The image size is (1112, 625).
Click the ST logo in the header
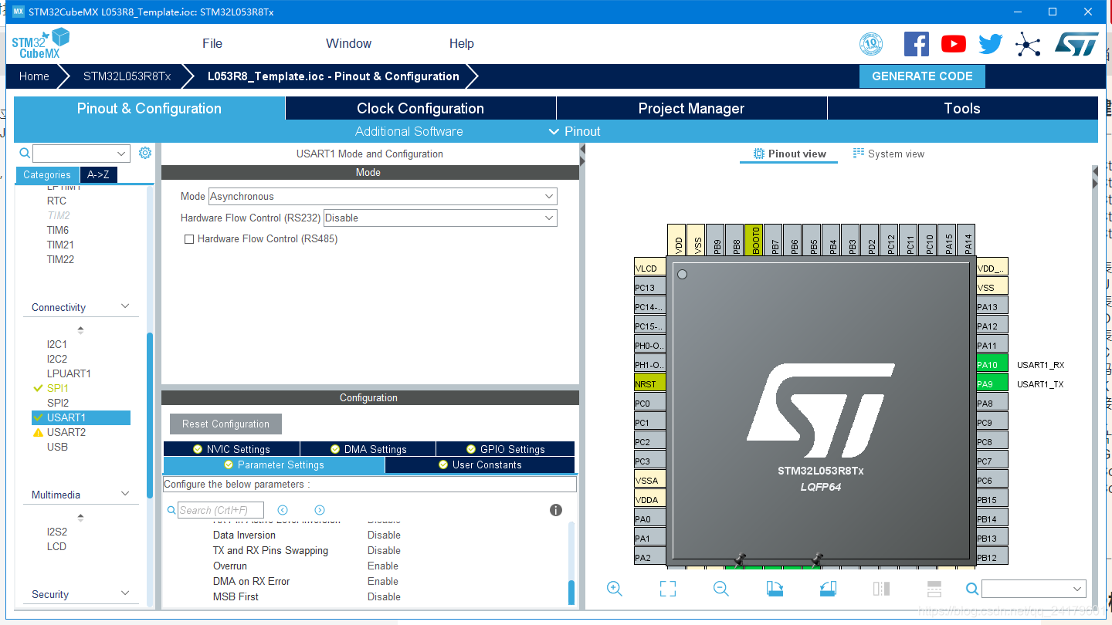coord(1076,44)
